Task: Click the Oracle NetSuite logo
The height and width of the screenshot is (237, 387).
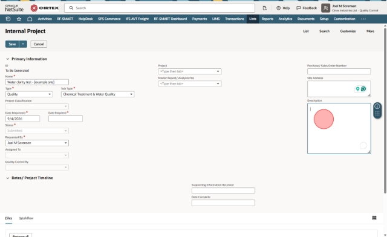Action: 15,8
